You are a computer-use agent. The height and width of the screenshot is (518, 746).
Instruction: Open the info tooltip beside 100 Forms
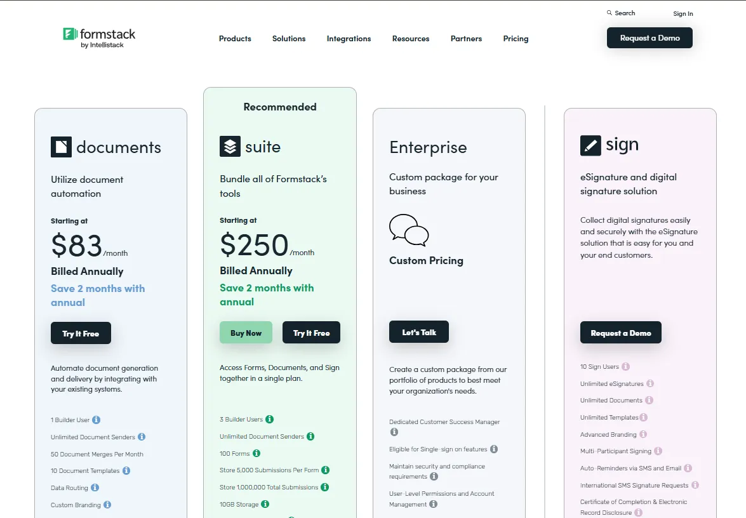click(x=255, y=453)
